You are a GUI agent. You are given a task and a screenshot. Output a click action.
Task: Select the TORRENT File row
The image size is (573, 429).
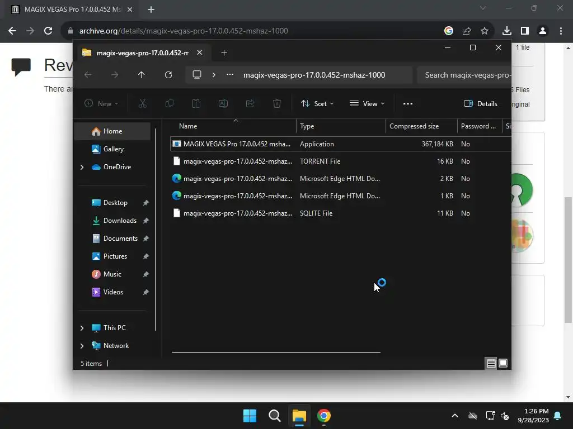[x=341, y=161]
